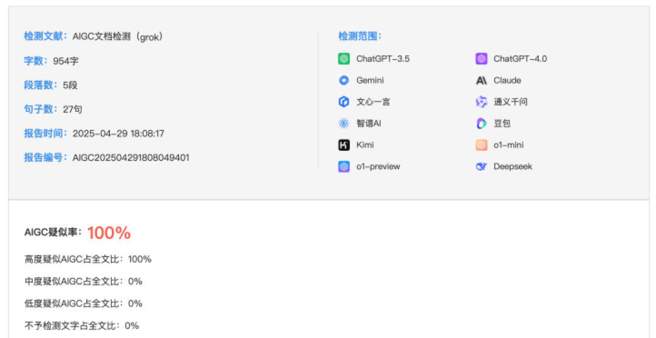Screen dimensions: 656x338
Task: Click the 段落数 label
Action: click(41, 85)
